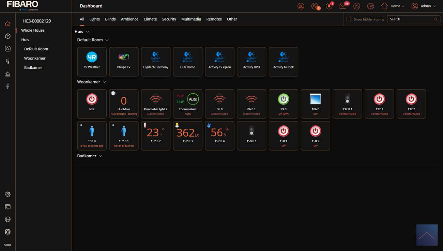Switch to the Climate tab
The height and width of the screenshot is (251, 443).
[150, 19]
